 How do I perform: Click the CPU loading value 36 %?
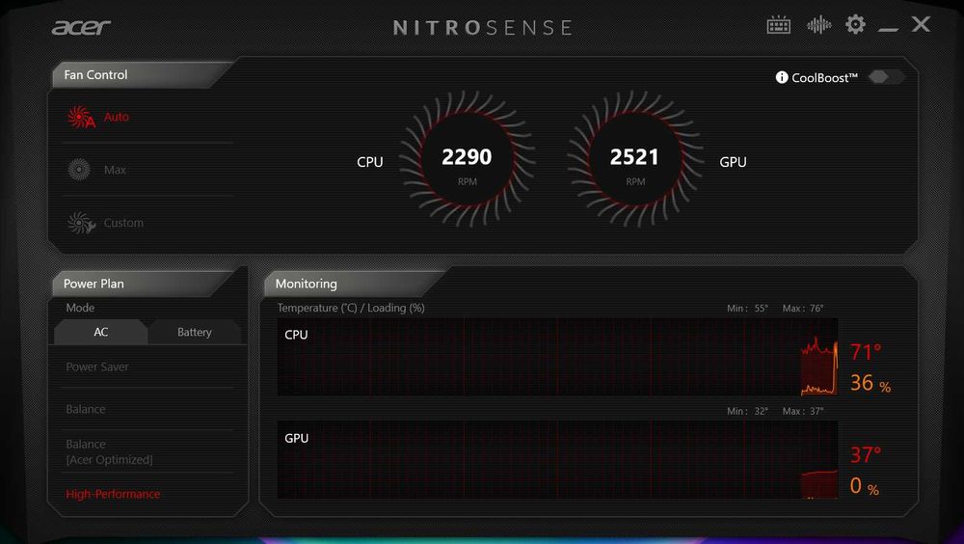[870, 383]
